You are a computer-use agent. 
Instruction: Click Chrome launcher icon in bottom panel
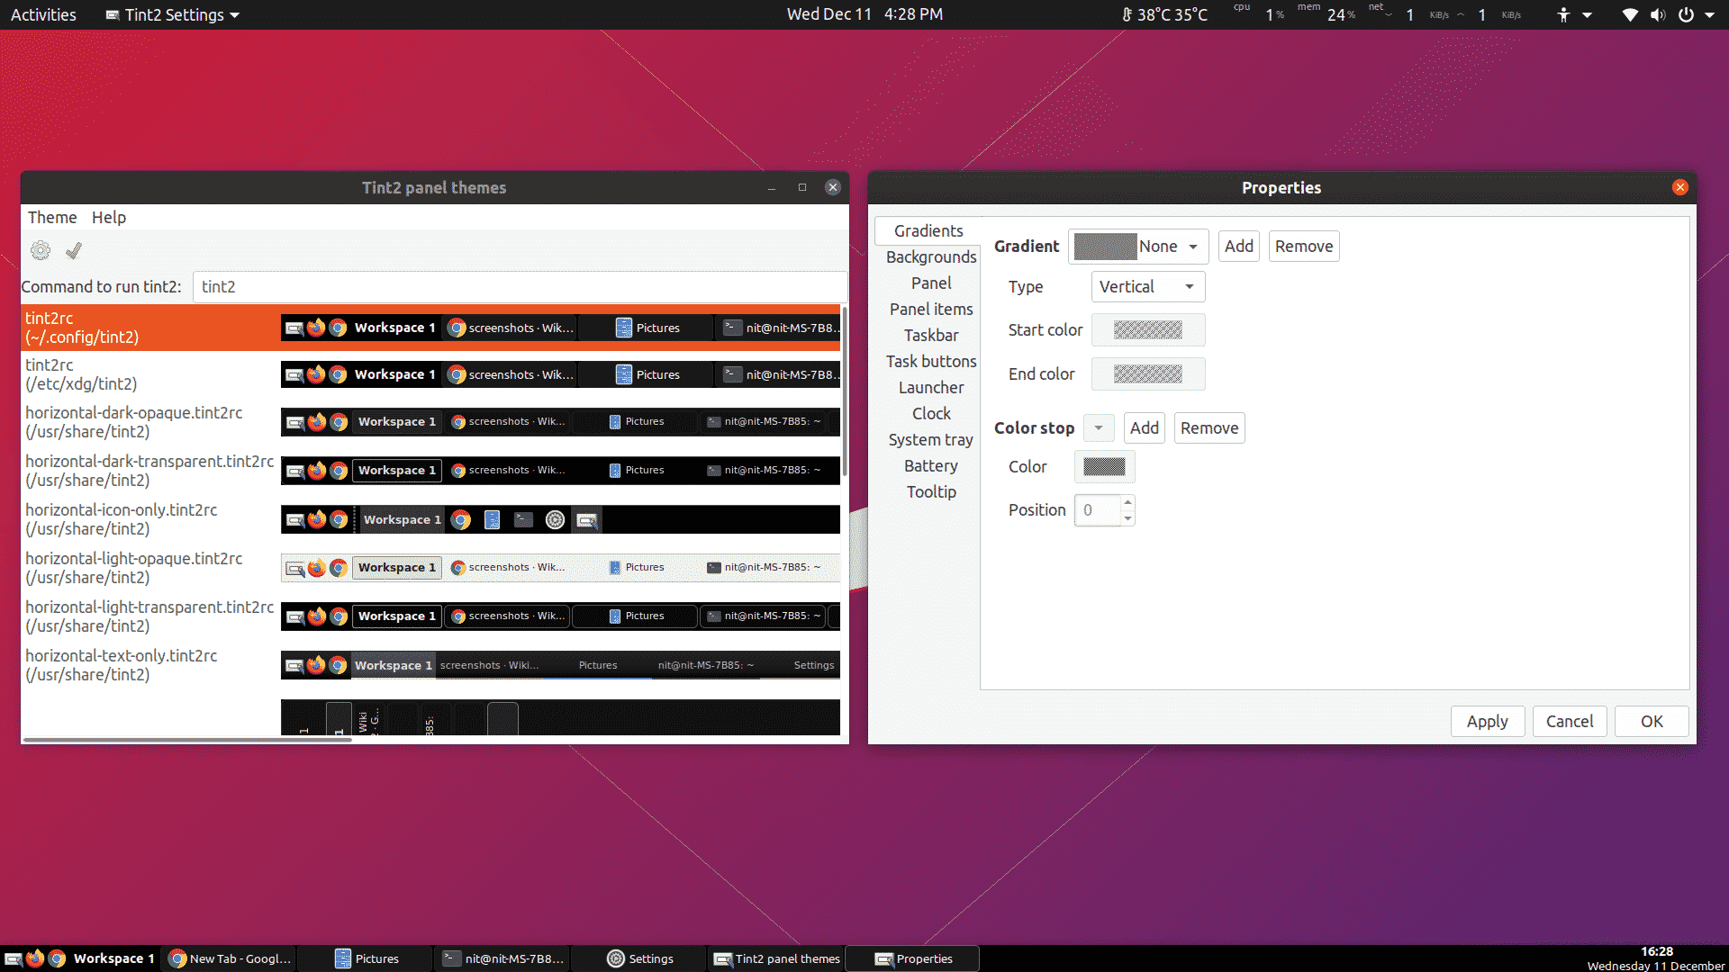point(57,958)
